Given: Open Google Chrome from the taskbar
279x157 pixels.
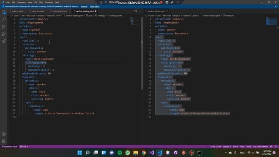Looking at the screenshot, I should pos(143,153).
